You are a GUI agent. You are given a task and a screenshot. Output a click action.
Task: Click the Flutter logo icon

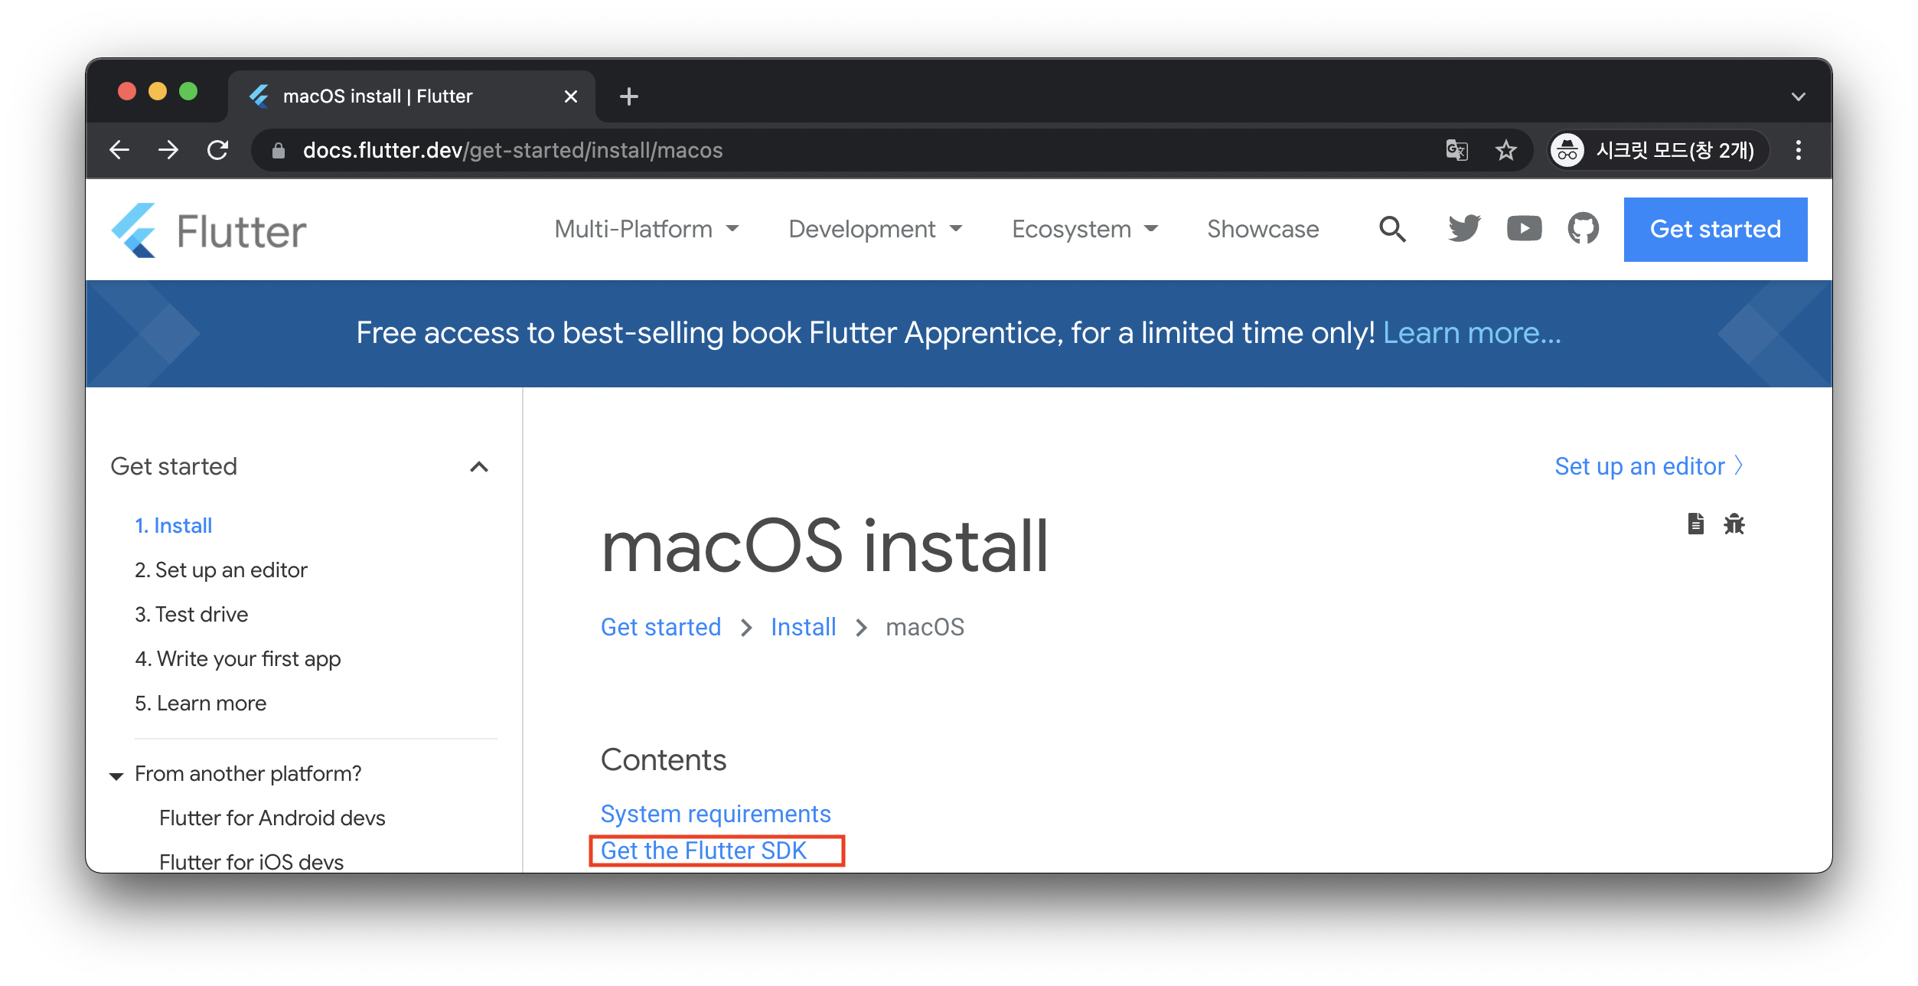coord(135,229)
